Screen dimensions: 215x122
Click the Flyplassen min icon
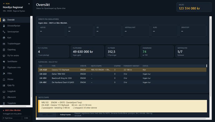click(x=4, y=68)
